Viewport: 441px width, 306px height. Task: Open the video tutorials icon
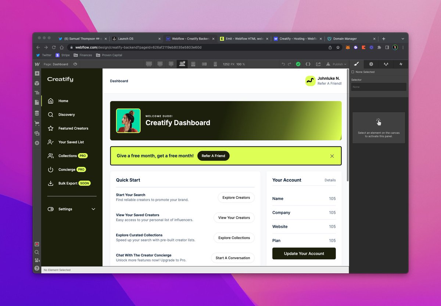[x=37, y=261]
